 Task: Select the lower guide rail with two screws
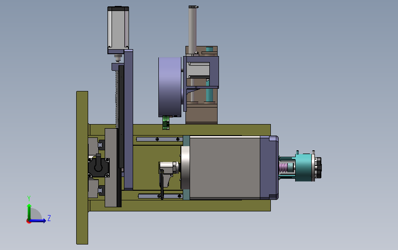tap(160, 196)
